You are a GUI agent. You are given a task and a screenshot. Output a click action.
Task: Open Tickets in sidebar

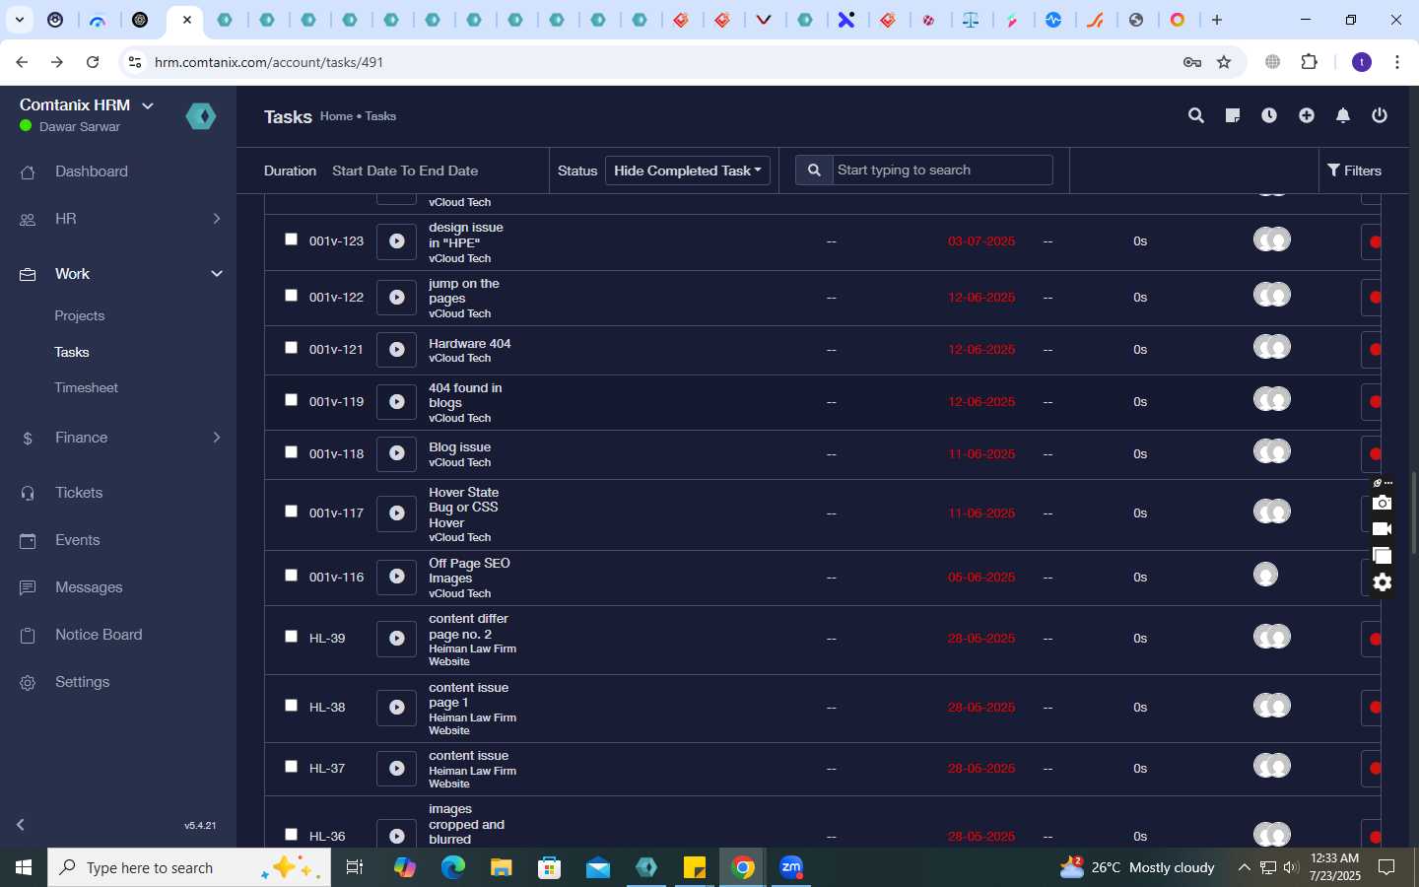pyautogui.click(x=79, y=493)
